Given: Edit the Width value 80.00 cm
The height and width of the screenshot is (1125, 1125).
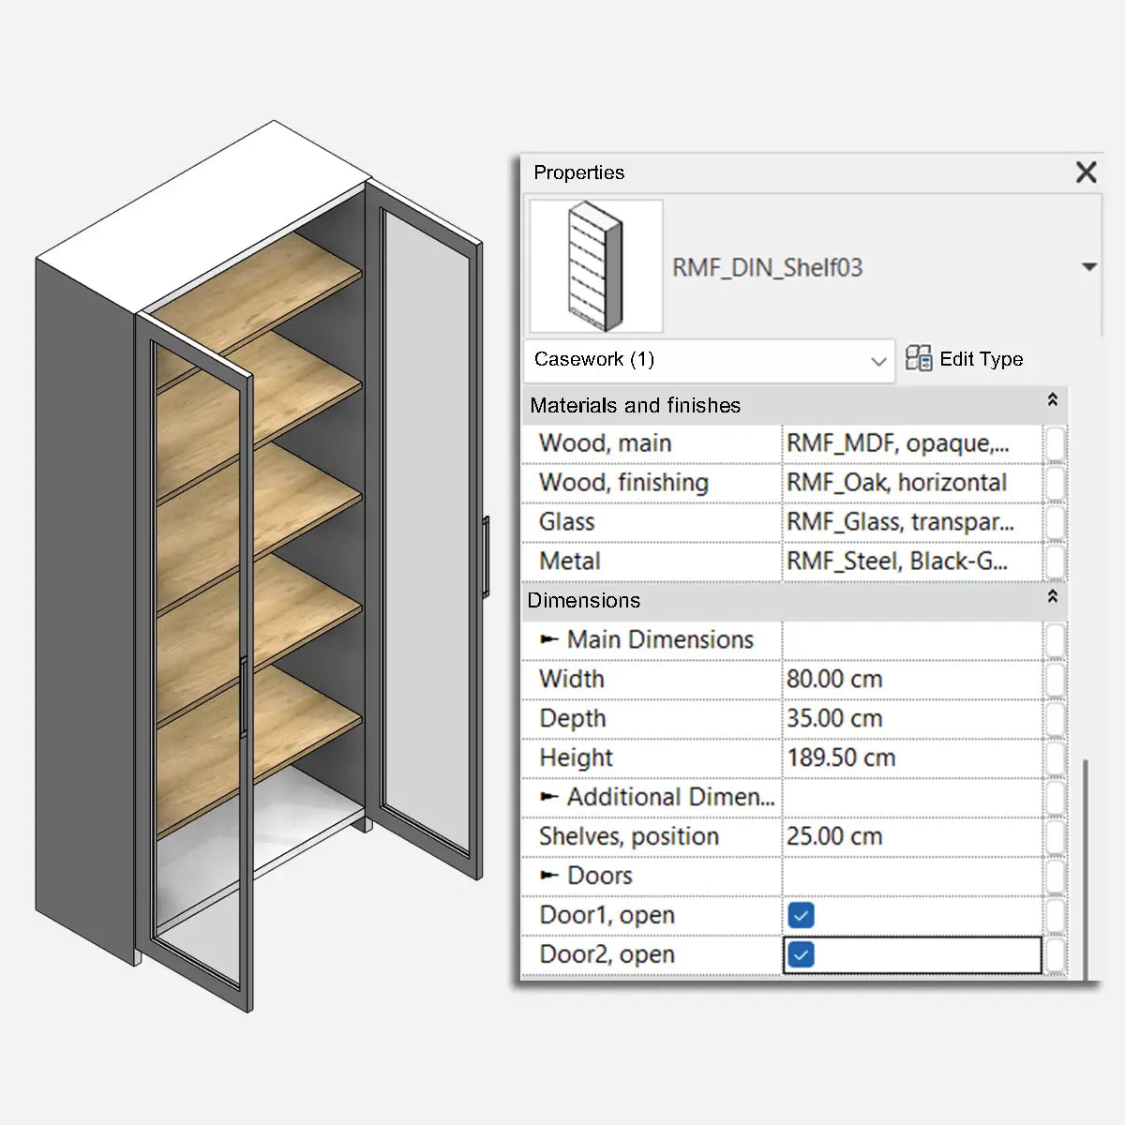Looking at the screenshot, I should (911, 679).
